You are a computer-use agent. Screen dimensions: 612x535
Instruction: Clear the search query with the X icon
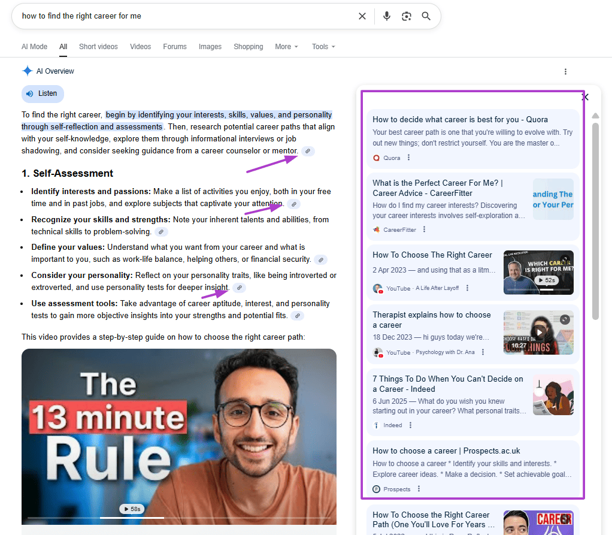(362, 16)
